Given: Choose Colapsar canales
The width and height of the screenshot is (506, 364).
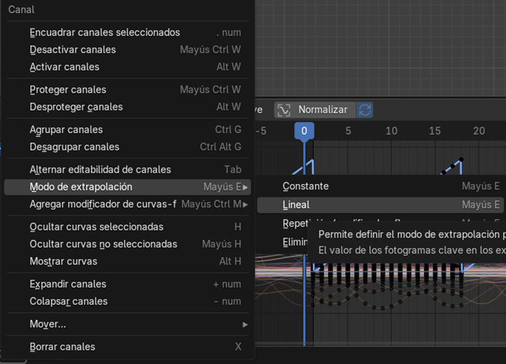Looking at the screenshot, I should [x=128, y=301].
